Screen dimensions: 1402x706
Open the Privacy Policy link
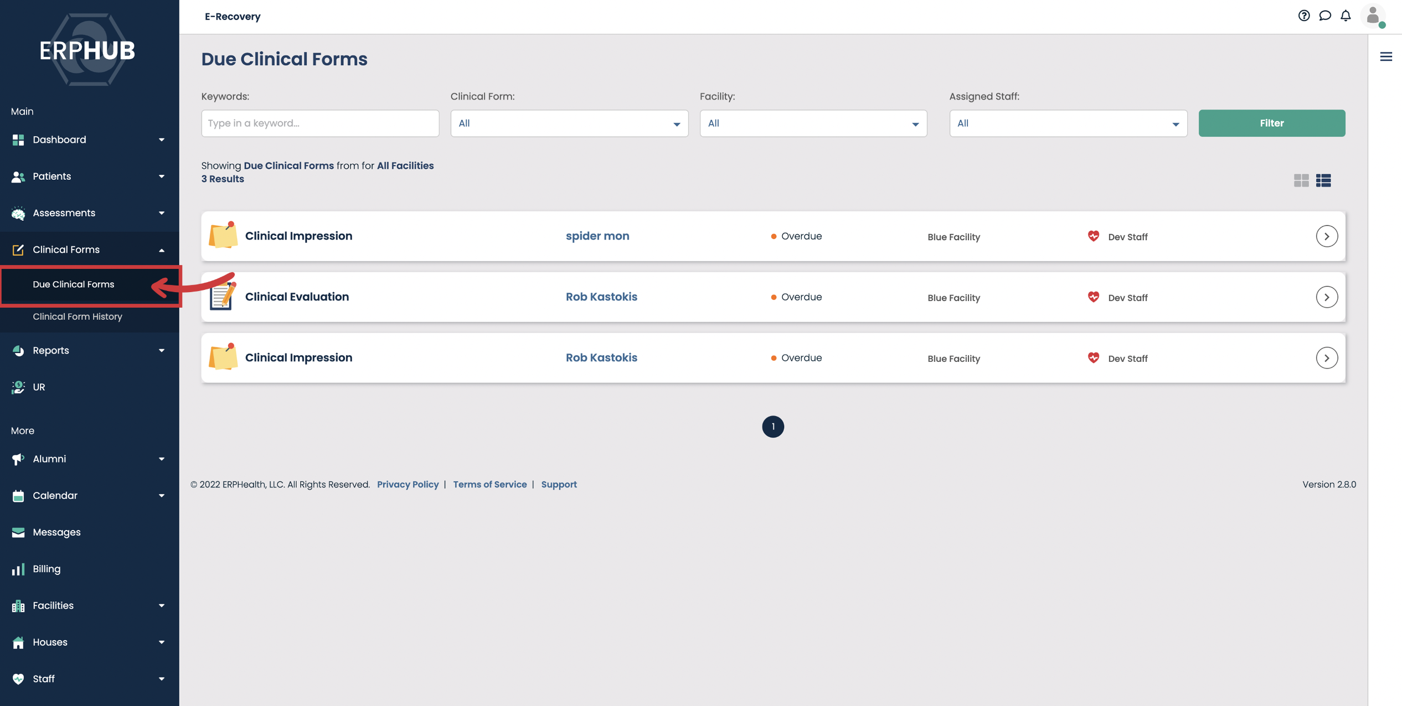408,484
